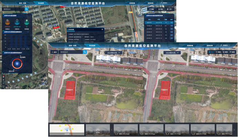Click the map zoom in plus icon
The image size is (238, 137).
pyautogui.click(x=3, y=80)
